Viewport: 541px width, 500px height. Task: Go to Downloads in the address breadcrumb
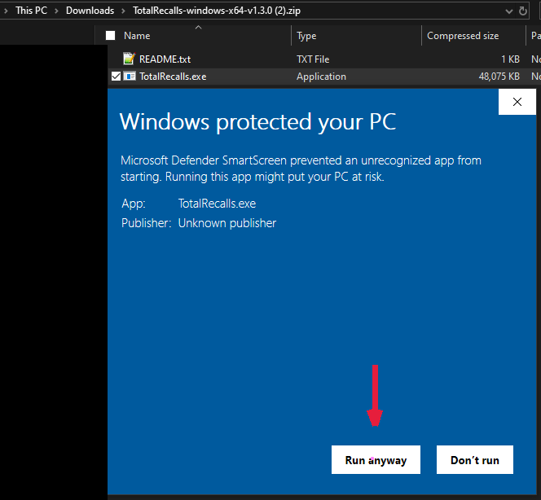coord(90,11)
